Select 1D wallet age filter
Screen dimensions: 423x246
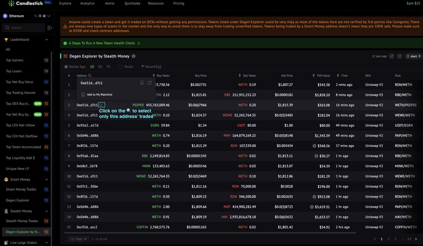(92, 67)
